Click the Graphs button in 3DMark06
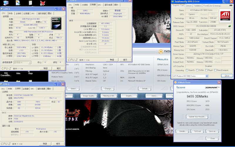The image size is (235, 147). click(x=129, y=96)
